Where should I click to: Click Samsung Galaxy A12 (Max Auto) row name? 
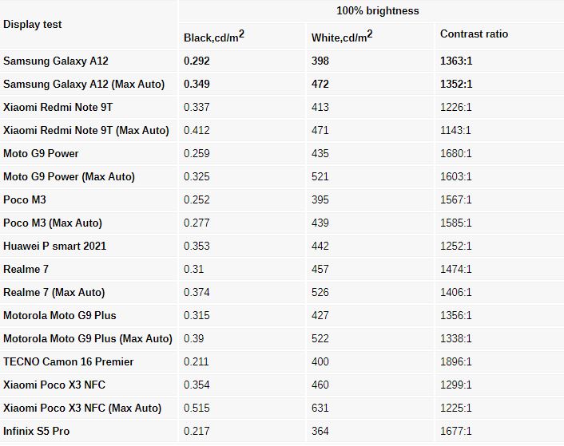(84, 84)
